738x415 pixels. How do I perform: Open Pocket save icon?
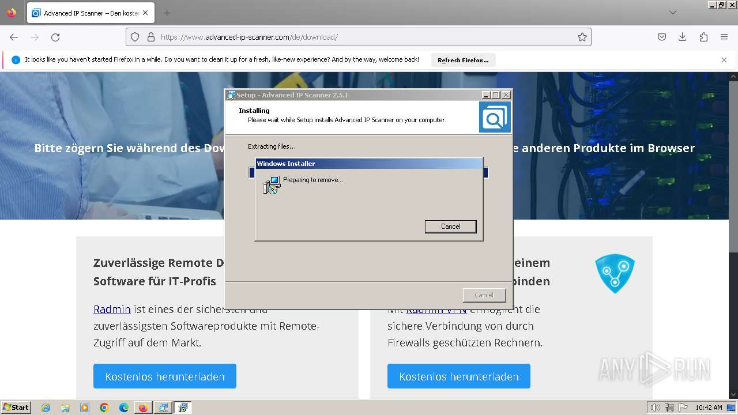pos(662,37)
